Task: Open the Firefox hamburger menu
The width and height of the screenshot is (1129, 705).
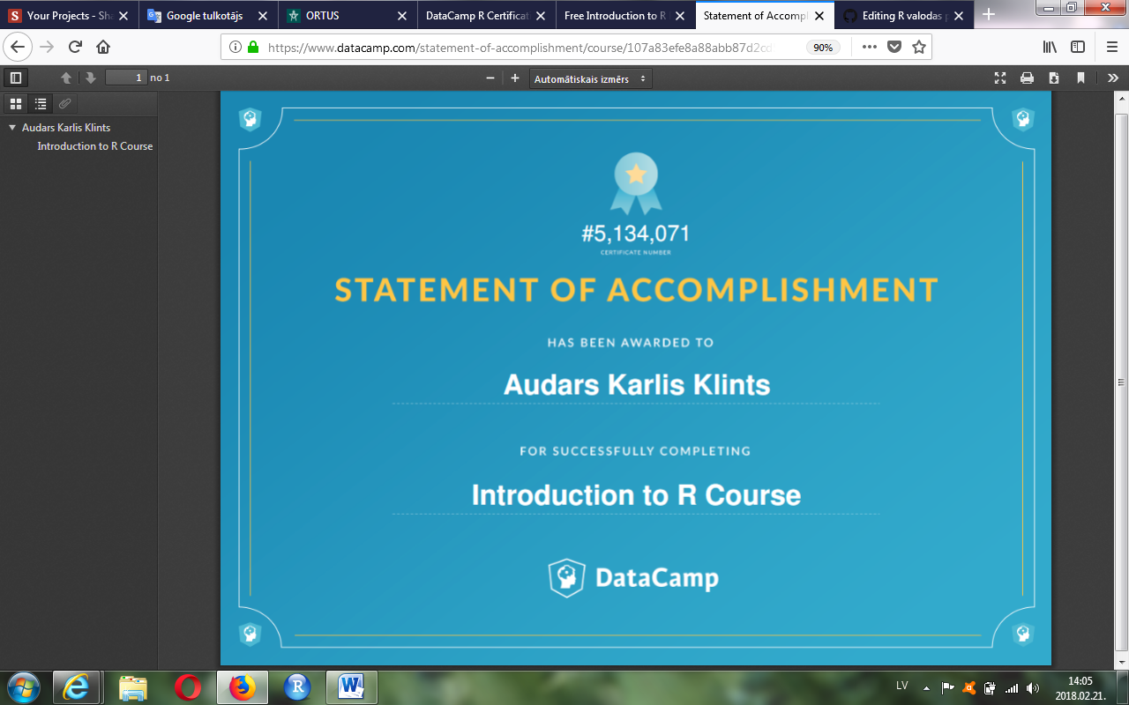Action: click(x=1111, y=47)
